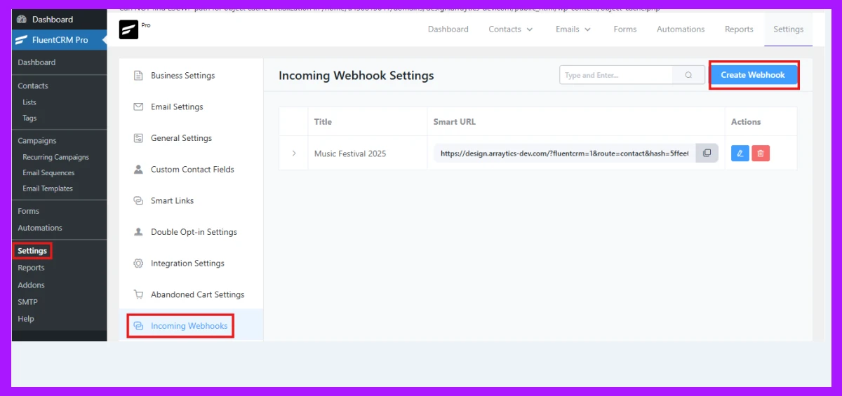The image size is (842, 396).
Task: Expand the Music Festival 2025 row
Action: coord(294,153)
